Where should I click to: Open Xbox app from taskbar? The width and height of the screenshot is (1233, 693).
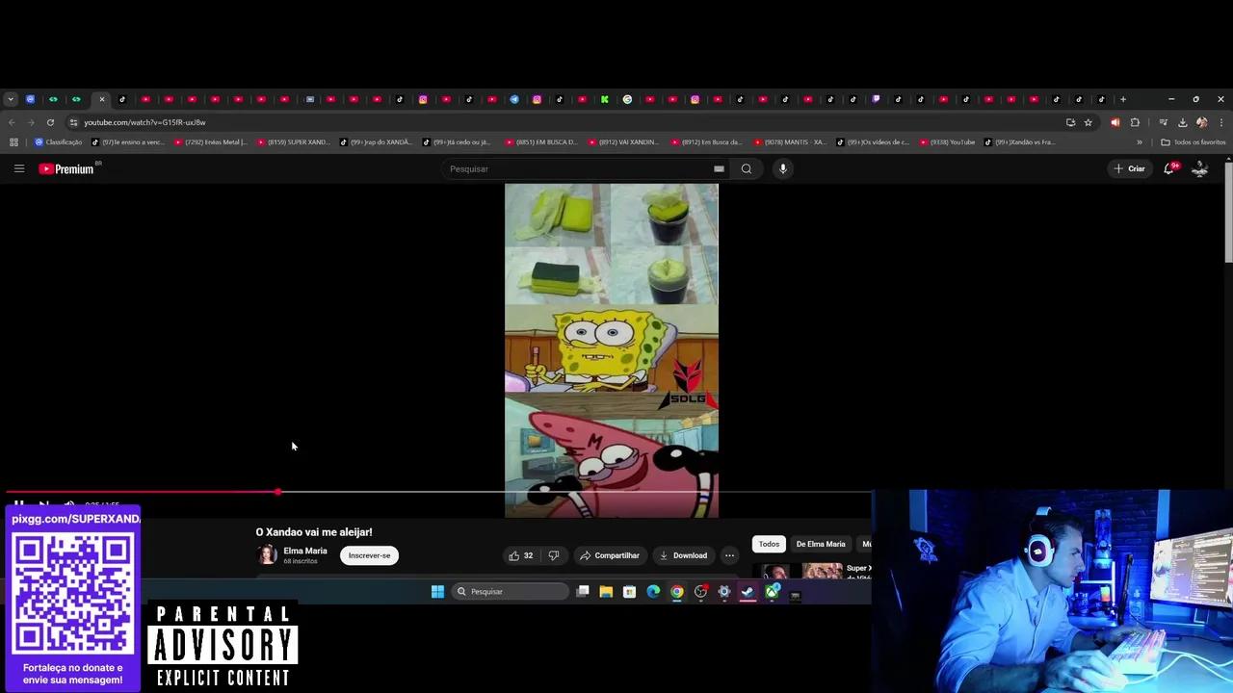(772, 591)
